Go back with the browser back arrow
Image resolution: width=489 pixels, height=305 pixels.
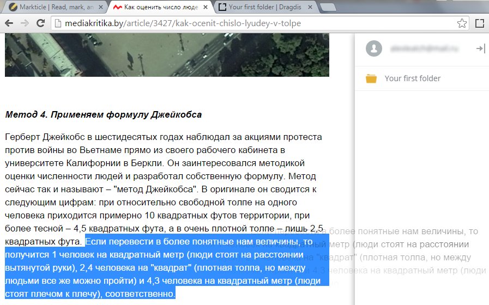click(9, 23)
